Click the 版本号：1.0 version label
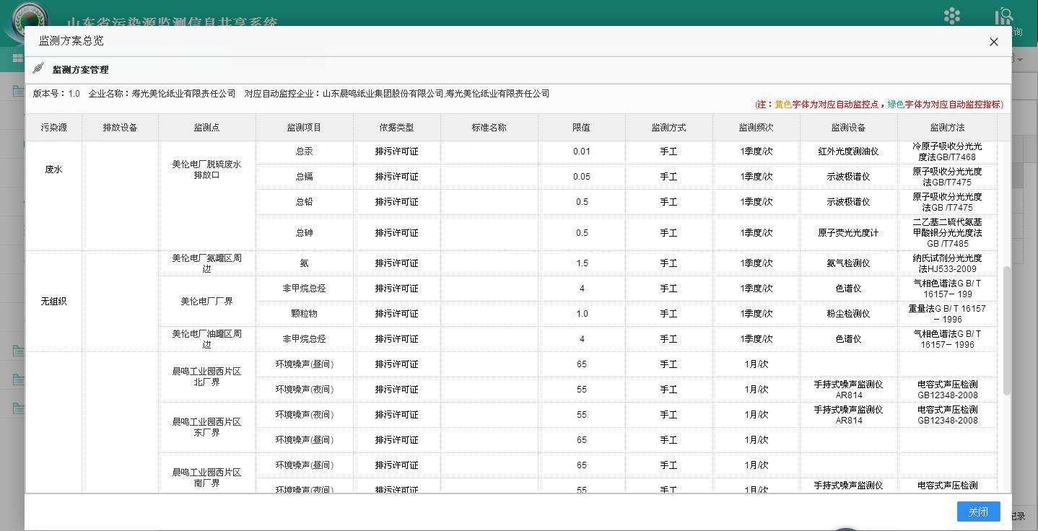The width and height of the screenshot is (1038, 531). tap(56, 93)
